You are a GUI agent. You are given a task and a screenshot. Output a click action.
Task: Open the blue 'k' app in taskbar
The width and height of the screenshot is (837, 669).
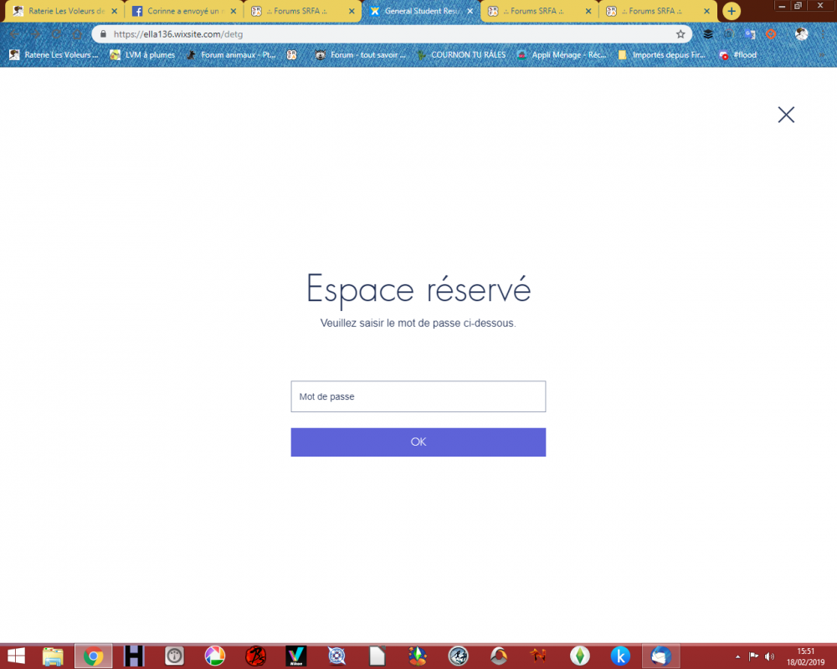click(620, 656)
